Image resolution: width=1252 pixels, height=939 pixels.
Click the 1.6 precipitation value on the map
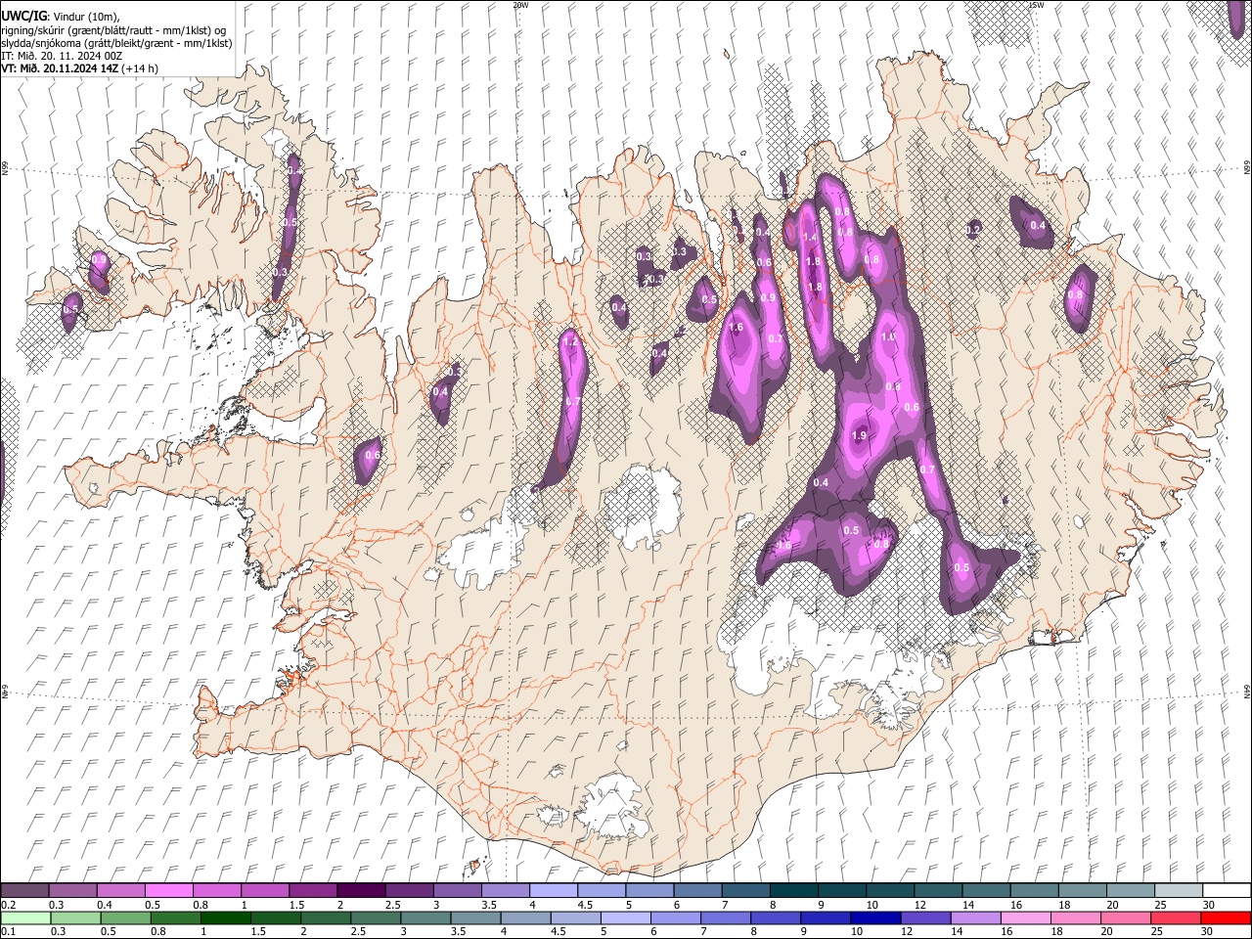737,328
